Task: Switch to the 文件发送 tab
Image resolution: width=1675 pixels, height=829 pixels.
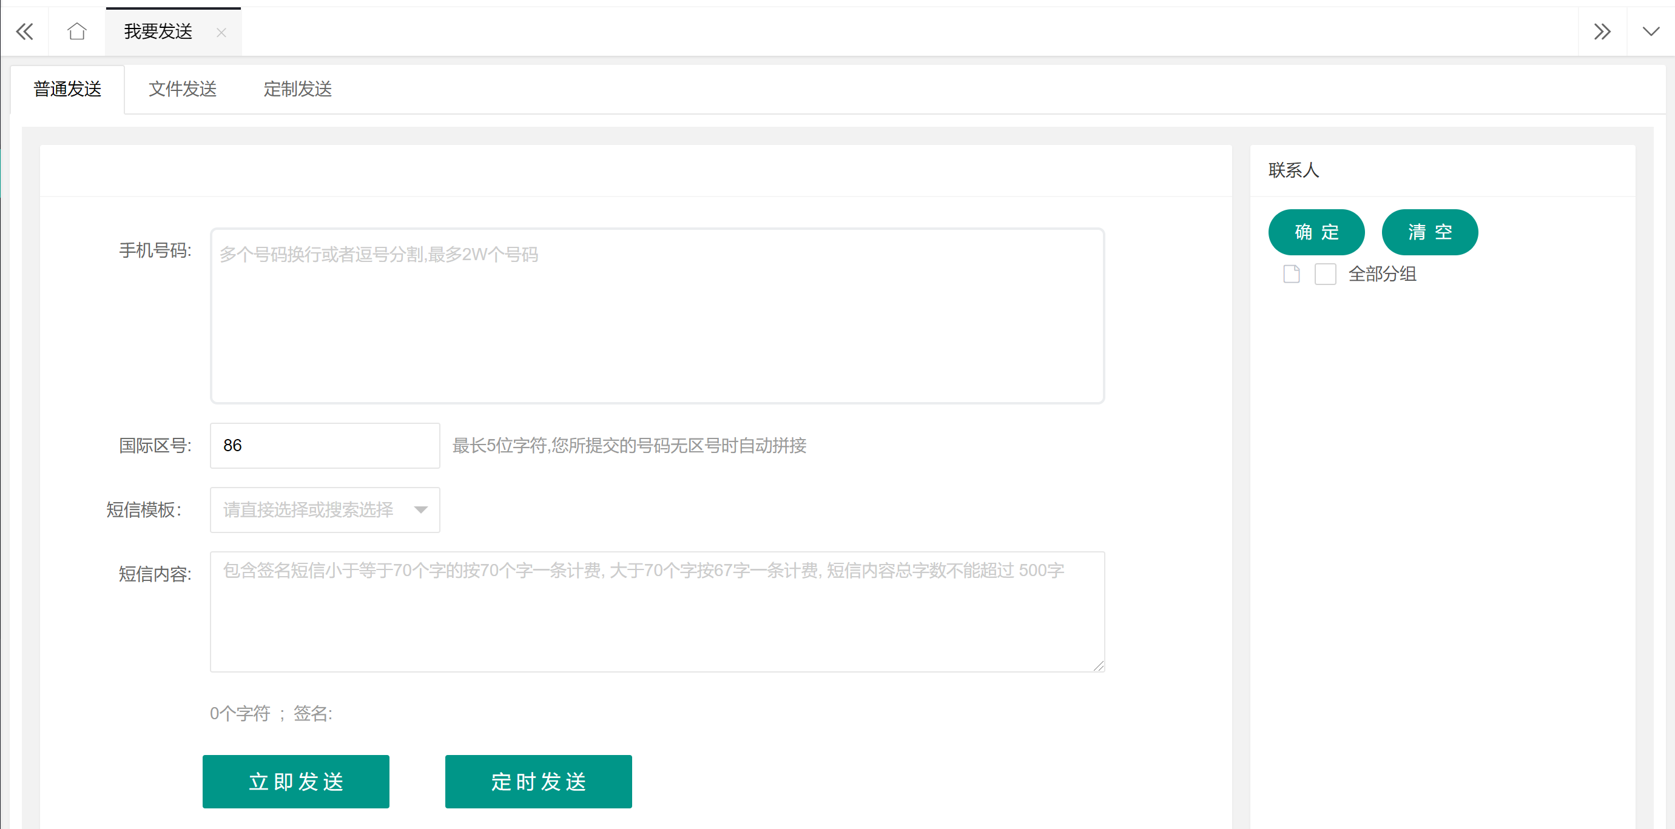Action: 182,89
